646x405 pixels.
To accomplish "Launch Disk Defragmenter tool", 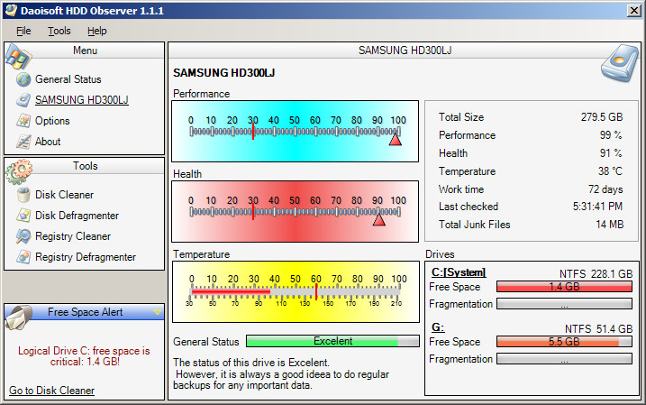I will (x=77, y=216).
